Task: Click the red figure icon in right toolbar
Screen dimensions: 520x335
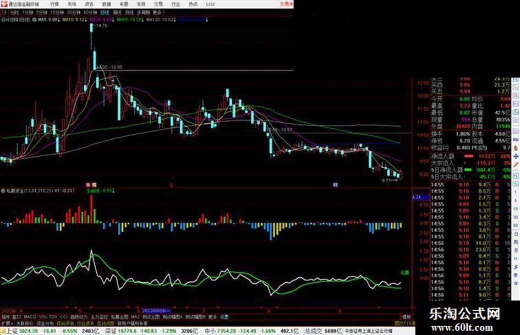Action: point(516,148)
